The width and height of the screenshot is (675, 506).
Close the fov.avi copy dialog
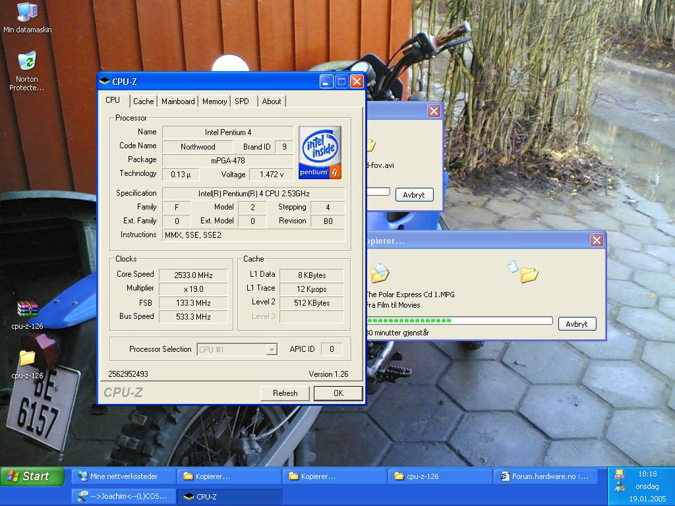click(x=434, y=111)
